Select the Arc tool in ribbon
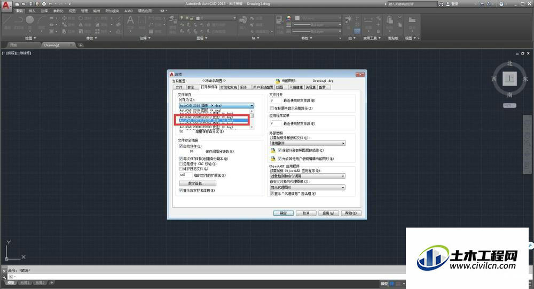 point(41,20)
